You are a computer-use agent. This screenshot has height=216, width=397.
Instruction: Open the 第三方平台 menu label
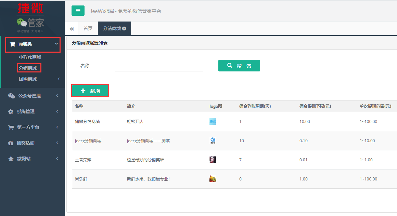[x=28, y=127]
